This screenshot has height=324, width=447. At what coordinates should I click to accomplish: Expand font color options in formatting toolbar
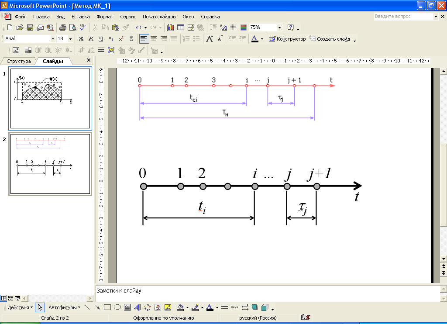262,39
